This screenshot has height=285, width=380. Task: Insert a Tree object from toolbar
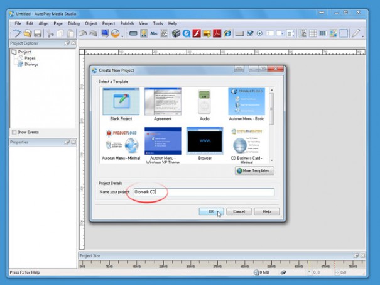[x=303, y=33]
